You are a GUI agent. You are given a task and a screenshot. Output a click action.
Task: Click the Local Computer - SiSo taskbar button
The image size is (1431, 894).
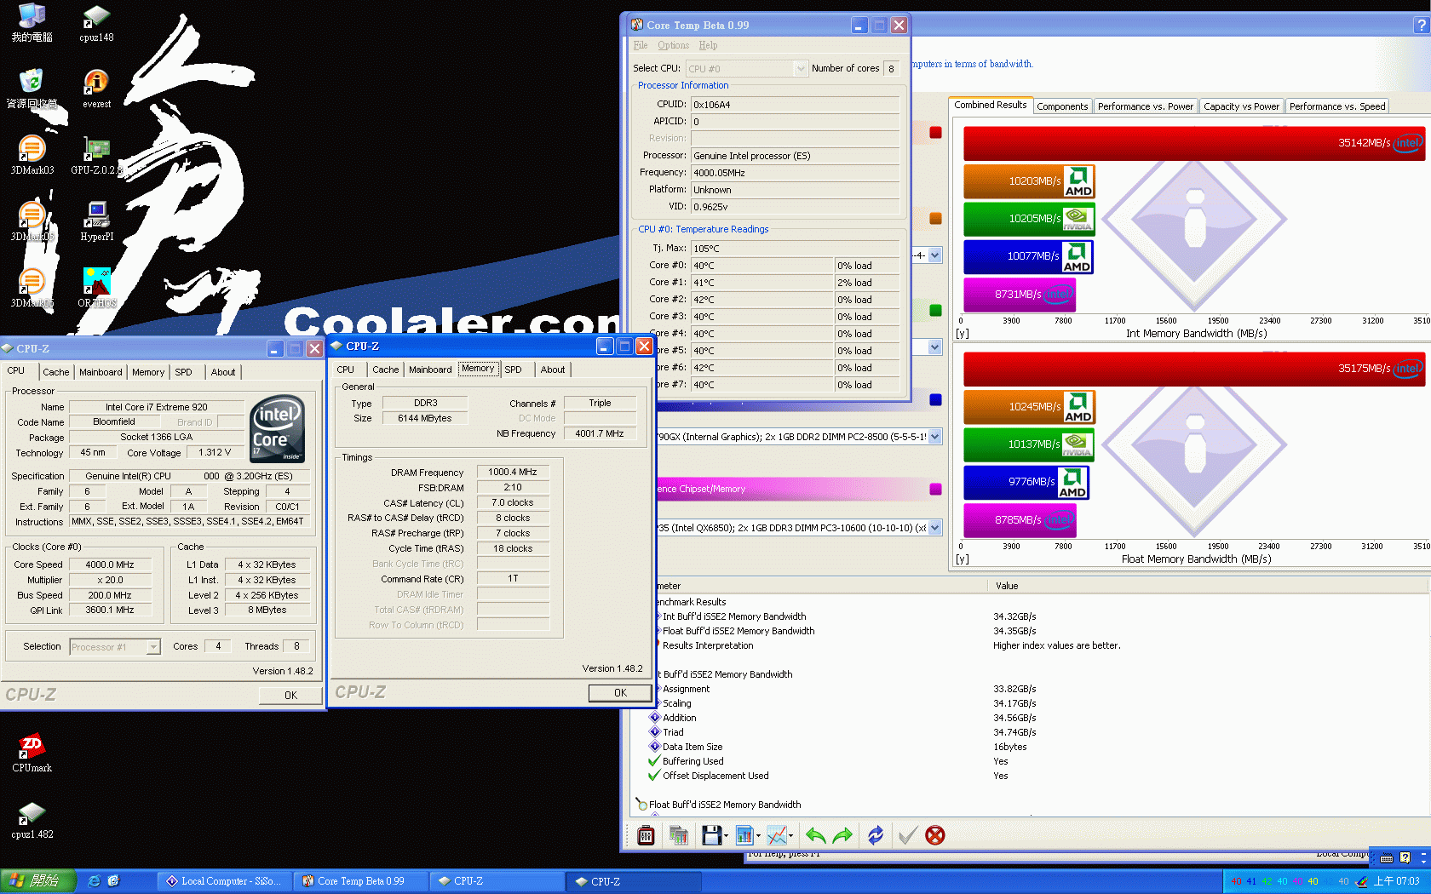point(224,881)
